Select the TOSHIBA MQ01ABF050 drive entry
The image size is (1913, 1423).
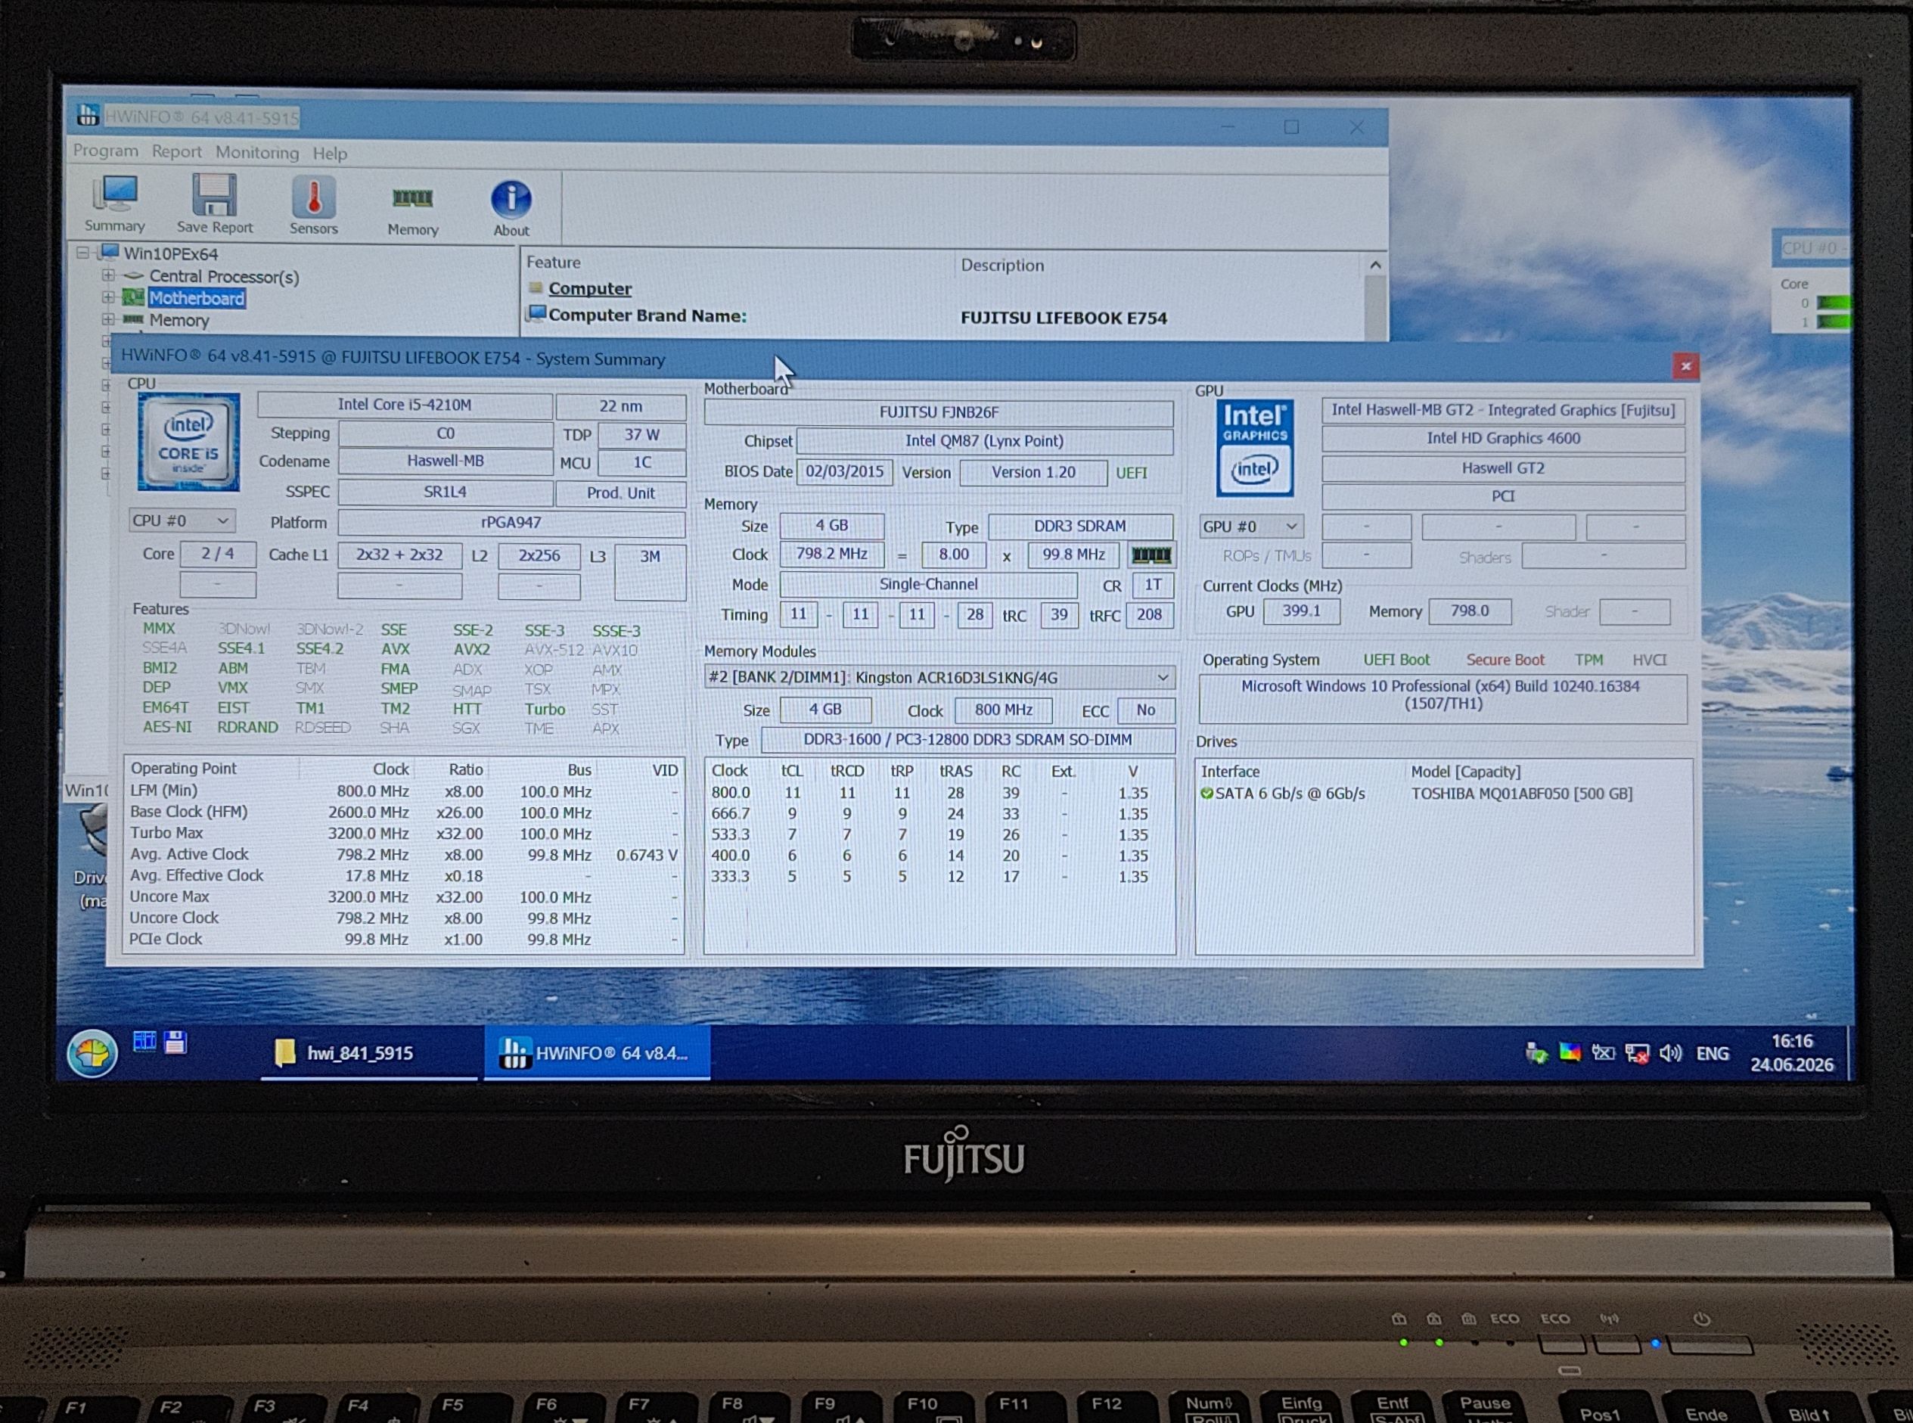tap(1521, 794)
